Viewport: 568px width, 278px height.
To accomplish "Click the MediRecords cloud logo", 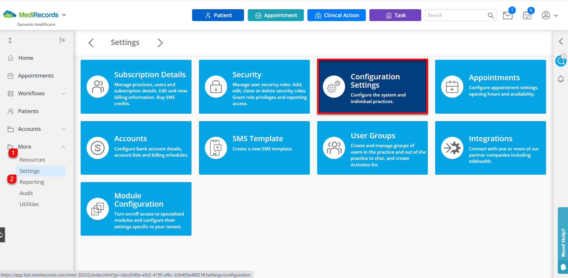I will click(x=10, y=14).
